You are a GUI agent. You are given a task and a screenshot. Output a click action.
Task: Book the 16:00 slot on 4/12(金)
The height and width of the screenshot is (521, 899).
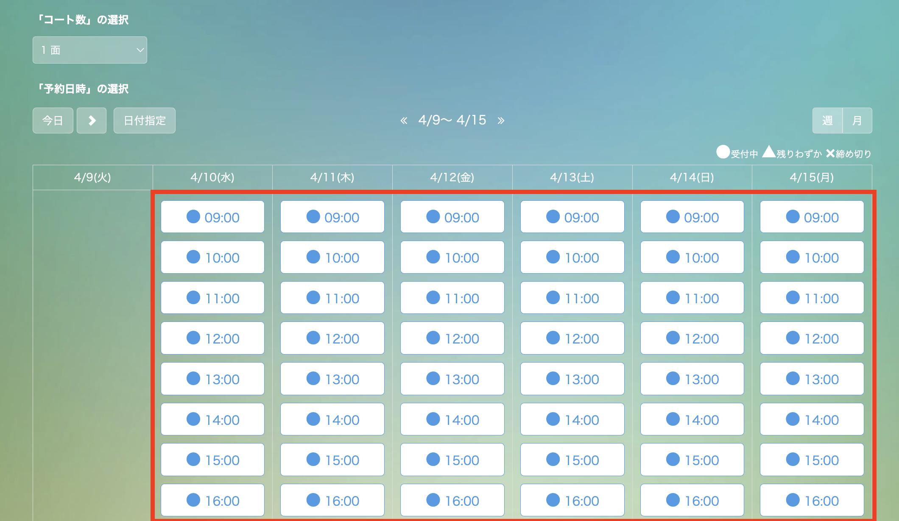pyautogui.click(x=452, y=500)
